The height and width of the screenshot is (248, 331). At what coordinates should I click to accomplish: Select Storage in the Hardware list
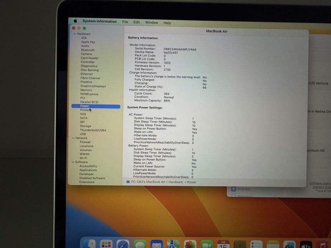pos(85,126)
